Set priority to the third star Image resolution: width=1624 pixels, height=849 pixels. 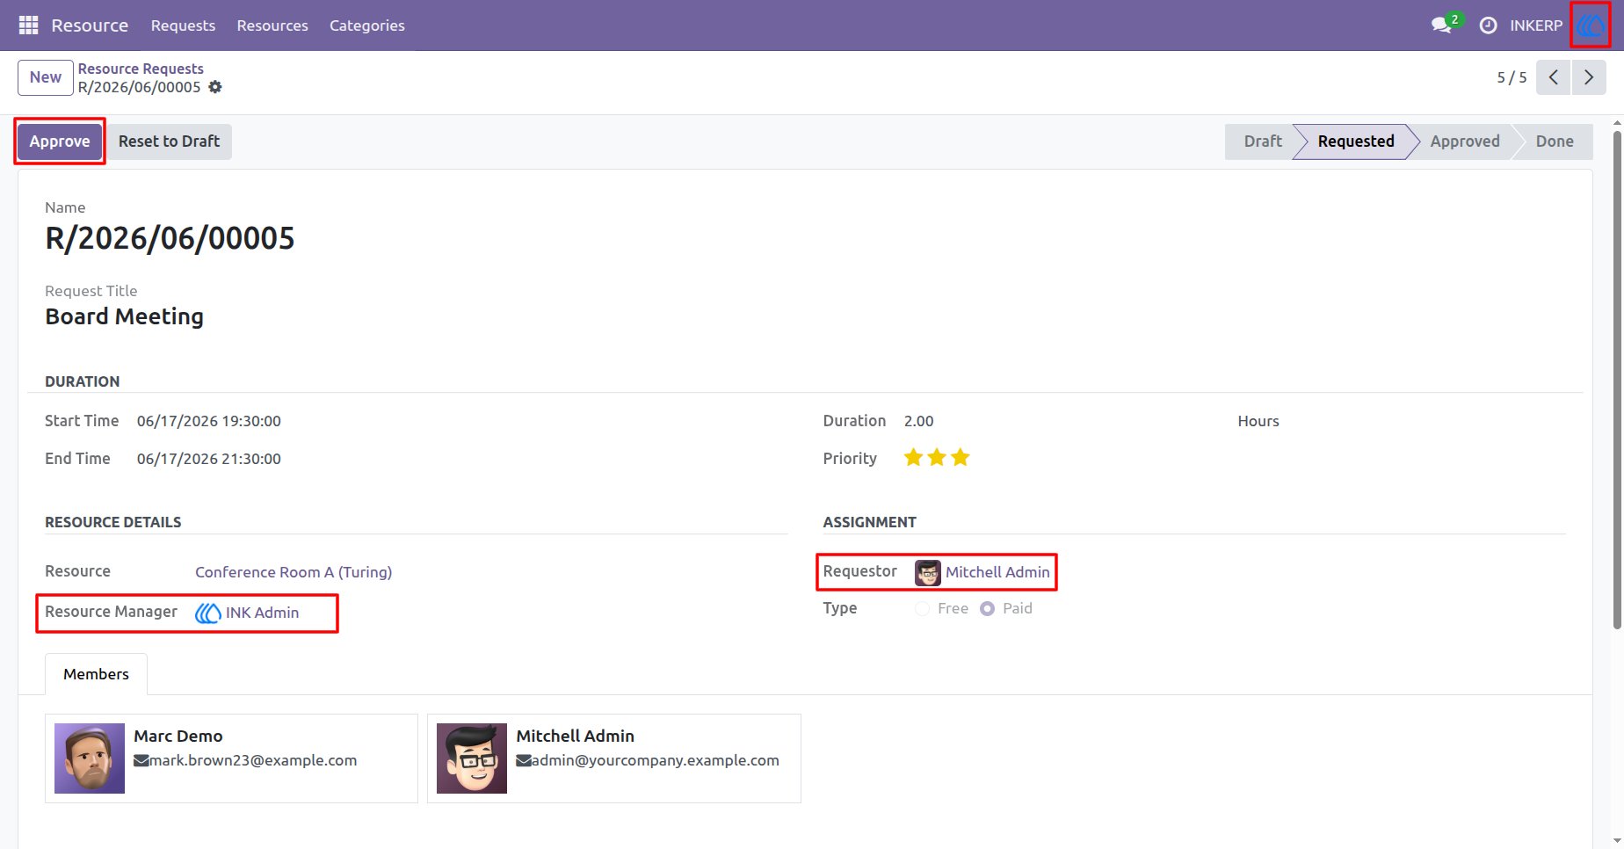pyautogui.click(x=961, y=457)
